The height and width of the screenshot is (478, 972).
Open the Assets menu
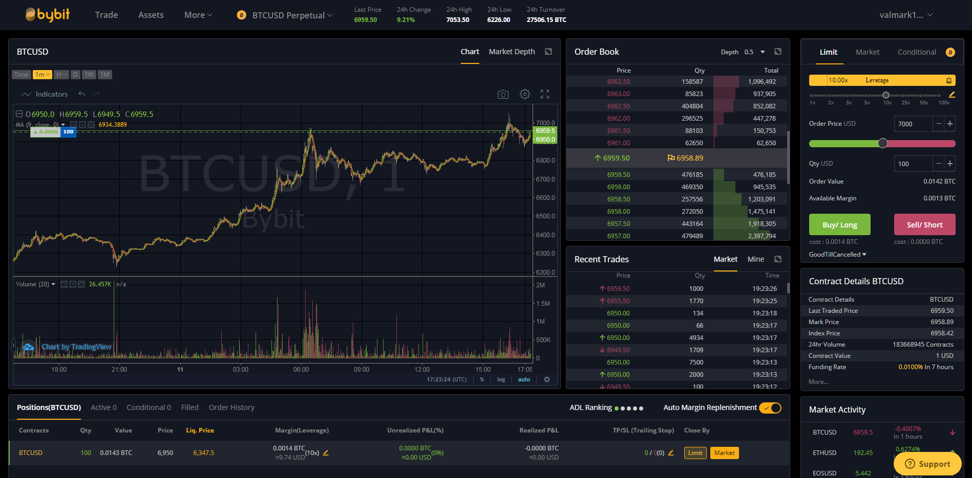[151, 15]
